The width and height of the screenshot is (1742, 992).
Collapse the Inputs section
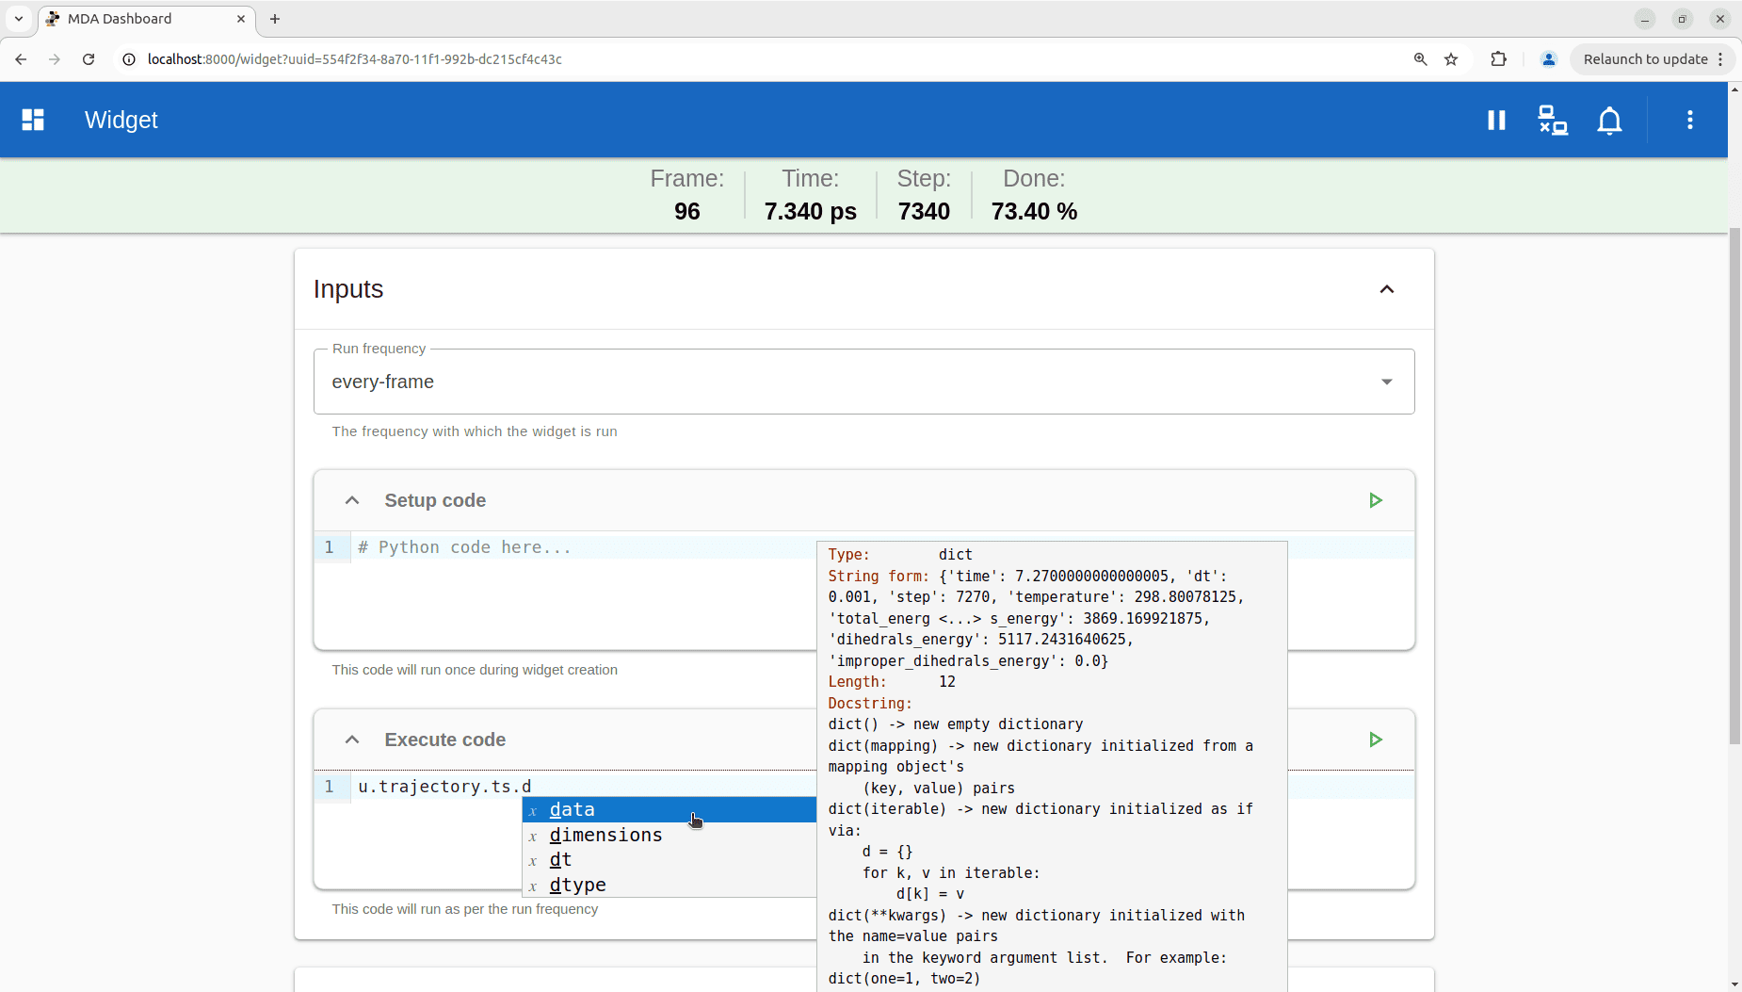1387,289
